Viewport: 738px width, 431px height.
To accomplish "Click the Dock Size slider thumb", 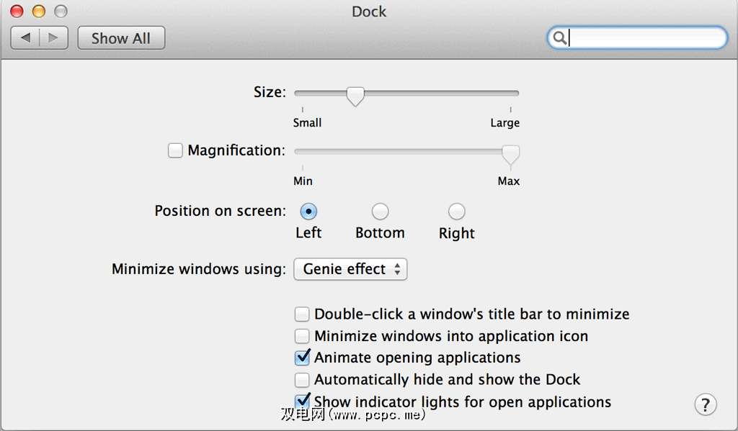I will (355, 95).
